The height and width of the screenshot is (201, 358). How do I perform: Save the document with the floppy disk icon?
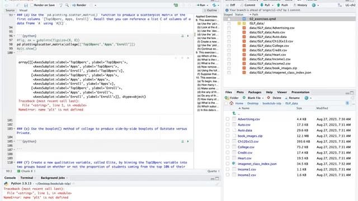point(26,5)
